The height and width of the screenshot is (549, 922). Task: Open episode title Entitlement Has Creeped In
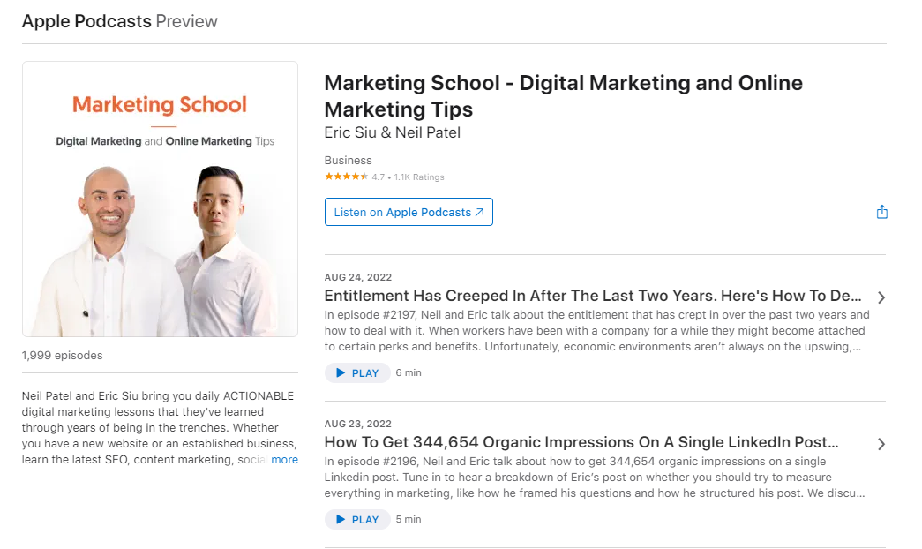593,296
